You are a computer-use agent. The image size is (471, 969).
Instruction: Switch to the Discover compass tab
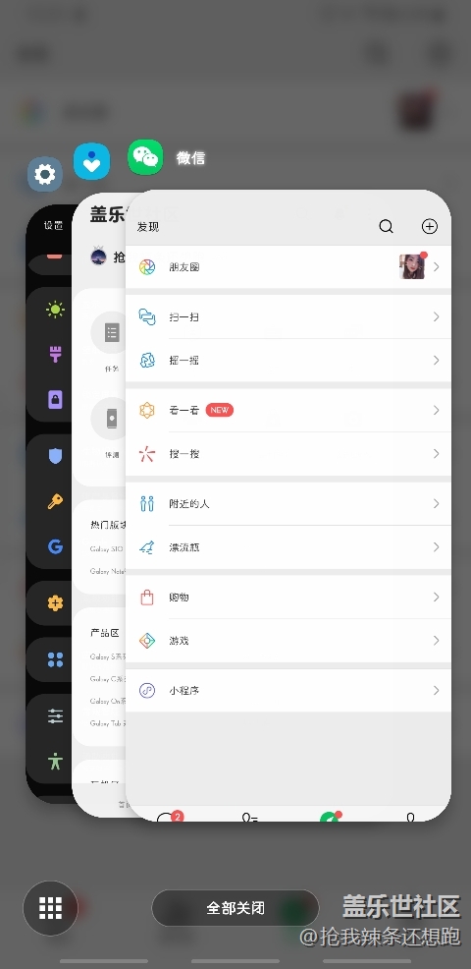330,817
